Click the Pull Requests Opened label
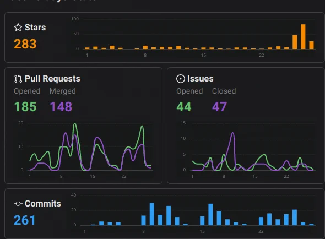 tap(27, 91)
